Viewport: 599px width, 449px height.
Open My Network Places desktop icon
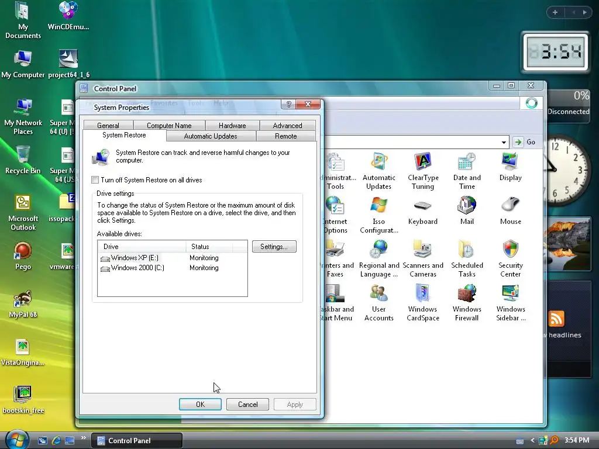click(x=23, y=116)
